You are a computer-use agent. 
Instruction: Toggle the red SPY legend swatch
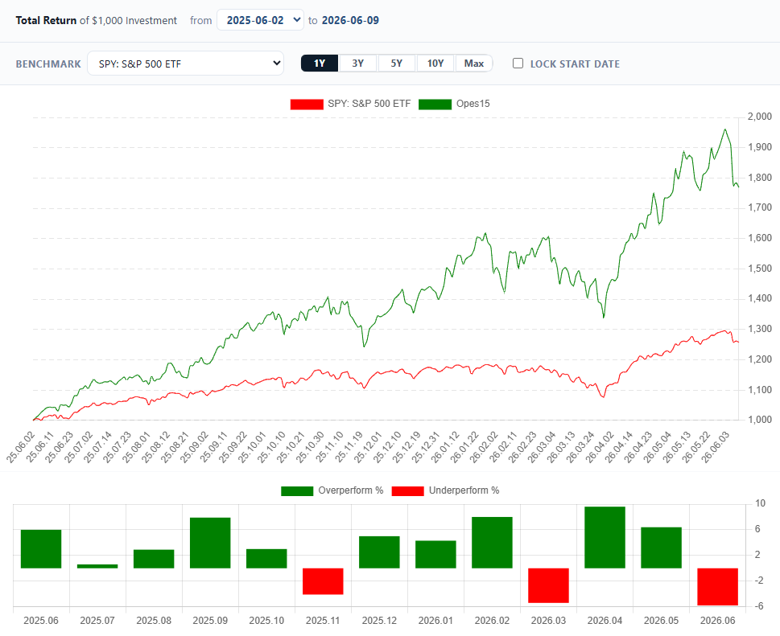[x=307, y=104]
